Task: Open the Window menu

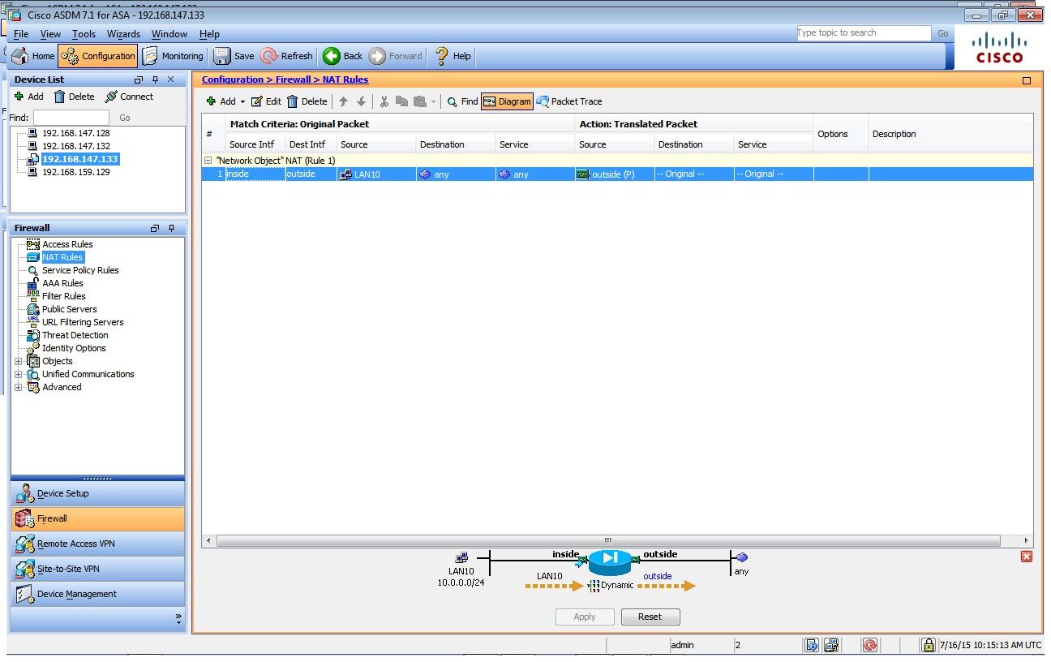Action: (x=169, y=34)
